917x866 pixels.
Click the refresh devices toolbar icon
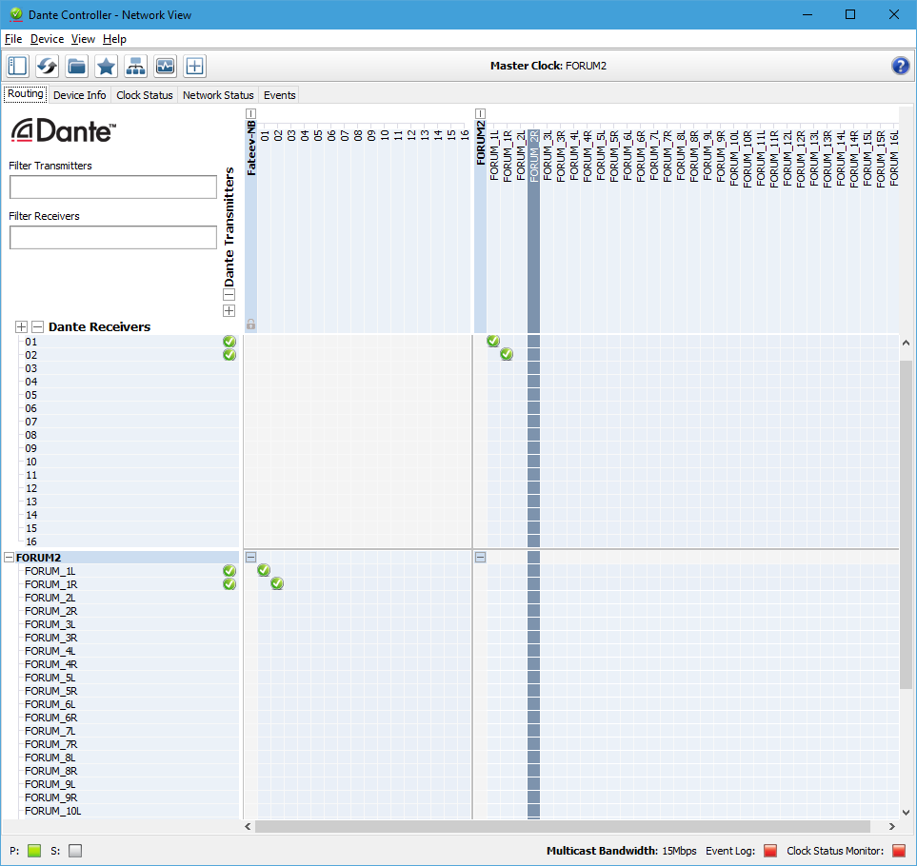[x=47, y=66]
